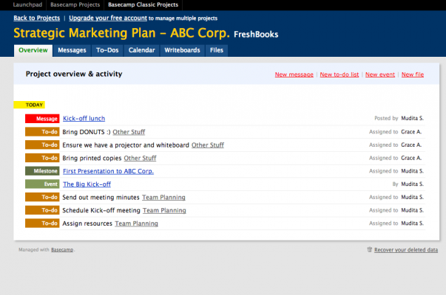446x295 pixels.
Task: Click the 'Assign resources' to-do text
Action: pyautogui.click(x=87, y=223)
